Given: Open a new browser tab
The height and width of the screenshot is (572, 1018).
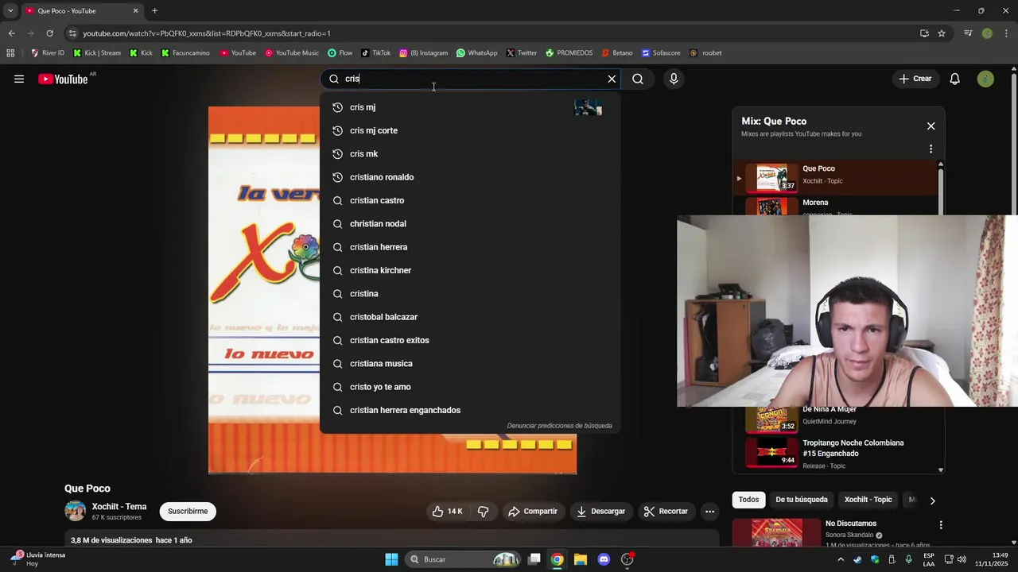Looking at the screenshot, I should 154,11.
